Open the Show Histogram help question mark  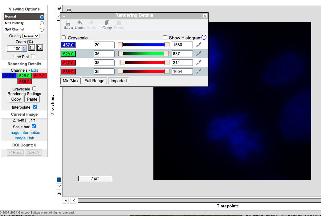click(x=204, y=37)
